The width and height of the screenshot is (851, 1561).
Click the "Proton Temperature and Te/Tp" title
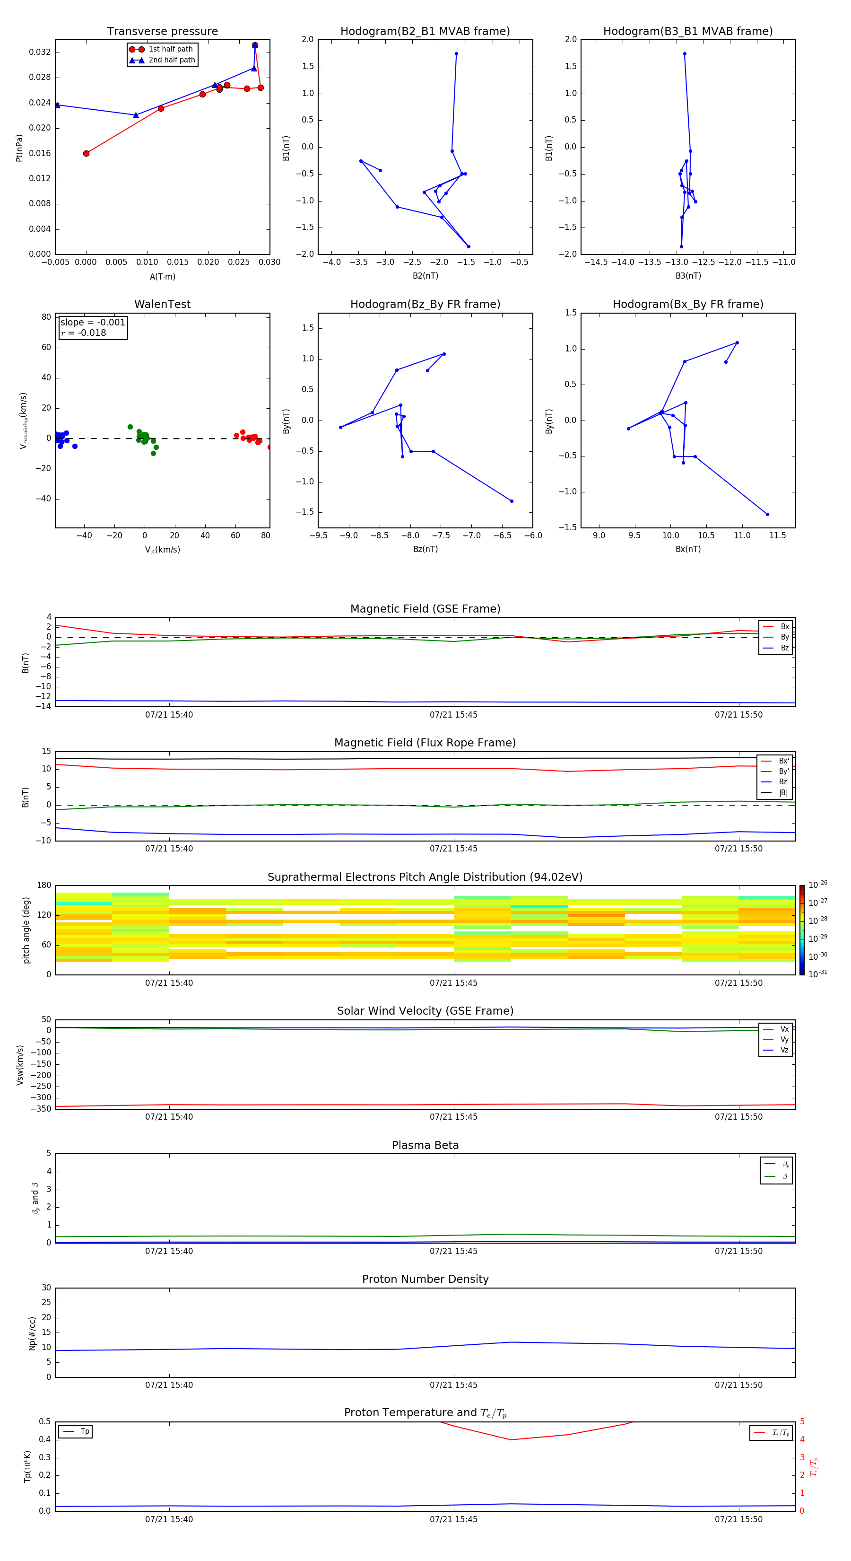(425, 1413)
